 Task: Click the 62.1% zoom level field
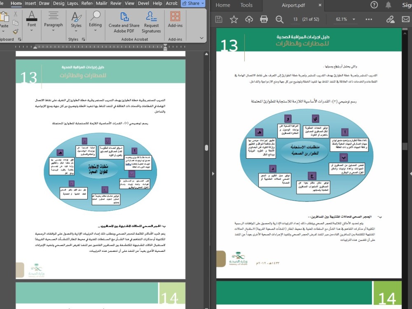[x=341, y=19]
